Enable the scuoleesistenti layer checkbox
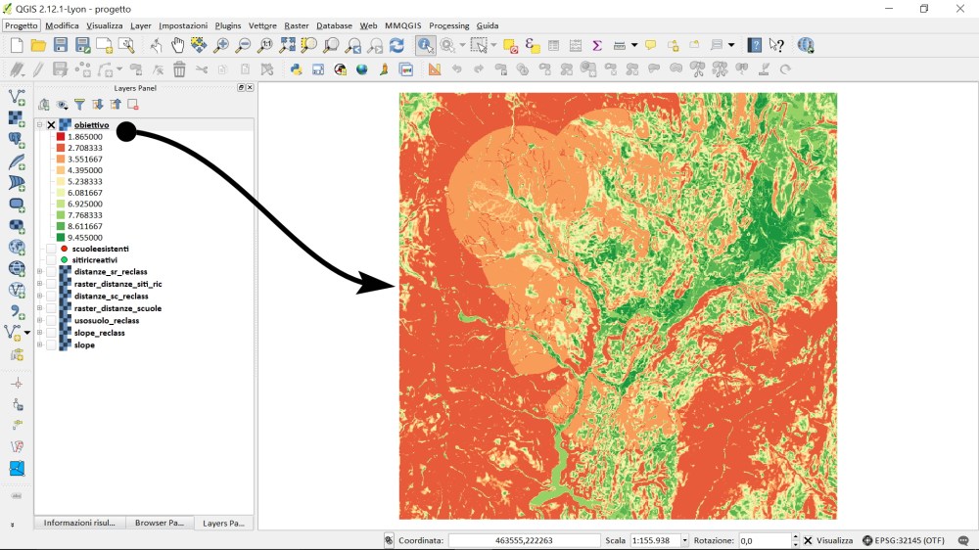 [x=52, y=249]
